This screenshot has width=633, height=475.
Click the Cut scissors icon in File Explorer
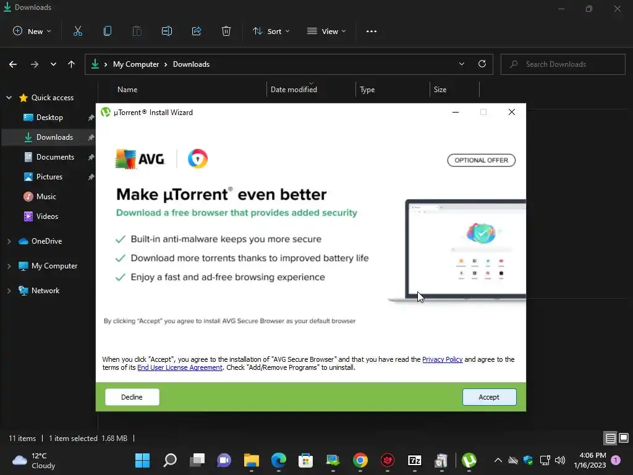(x=77, y=31)
